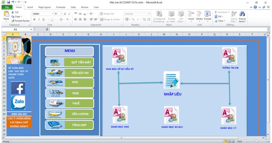The image size is (272, 143).
Task: Open Excel Help question mark
Action: pos(255,7)
